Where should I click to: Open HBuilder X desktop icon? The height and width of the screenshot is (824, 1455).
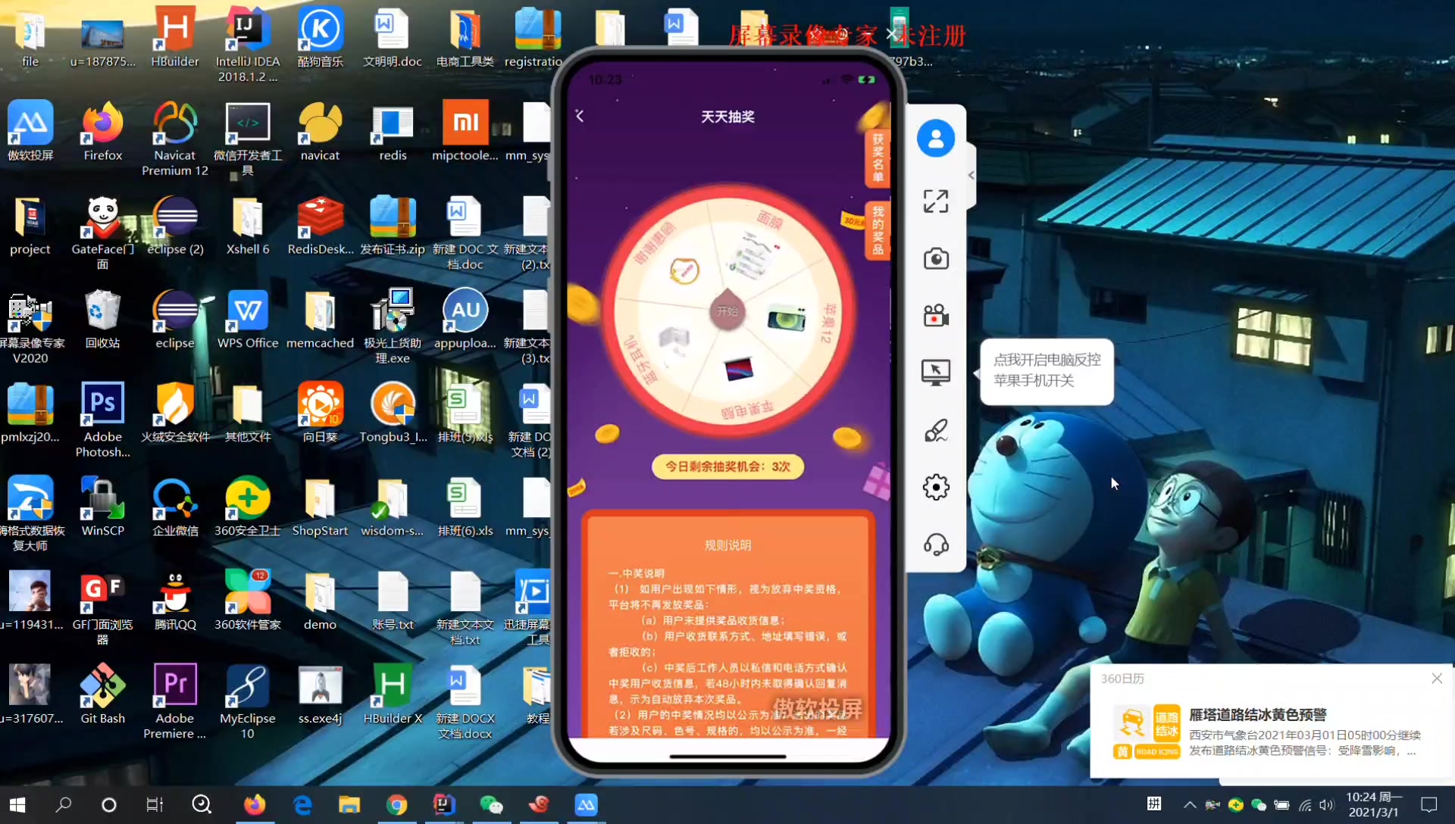click(393, 695)
